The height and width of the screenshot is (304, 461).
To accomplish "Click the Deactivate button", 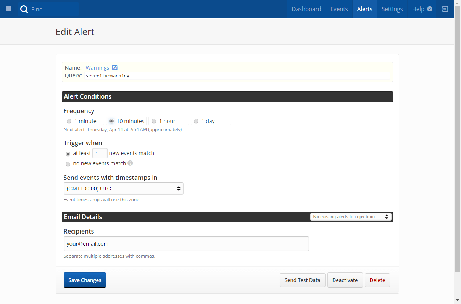I will pos(345,280).
